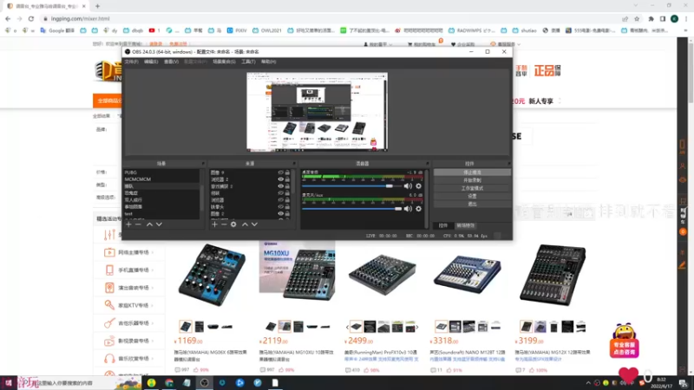Open the OBS 文件(F) menu
Screen dimensions: 694x390
pyautogui.click(x=132, y=62)
